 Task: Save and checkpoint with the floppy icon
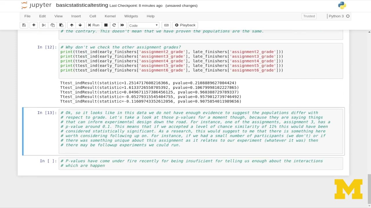(24, 25)
